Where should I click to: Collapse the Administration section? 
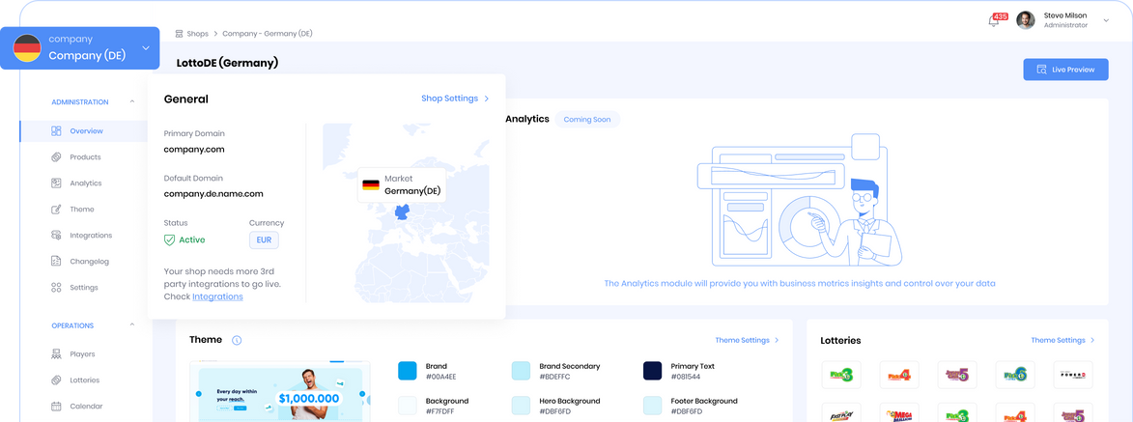click(x=131, y=101)
